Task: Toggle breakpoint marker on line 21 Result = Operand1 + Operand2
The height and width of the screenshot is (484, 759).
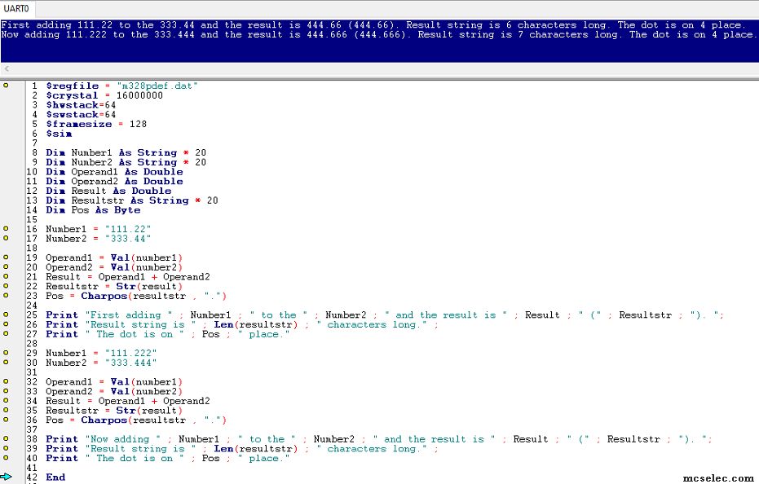Action: 7,276
